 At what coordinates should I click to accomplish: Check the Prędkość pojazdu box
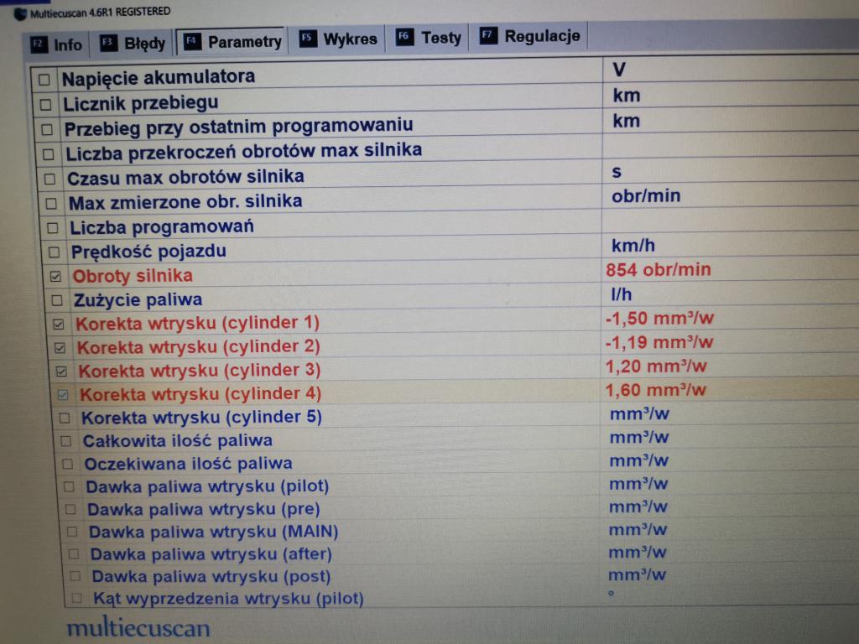55,252
